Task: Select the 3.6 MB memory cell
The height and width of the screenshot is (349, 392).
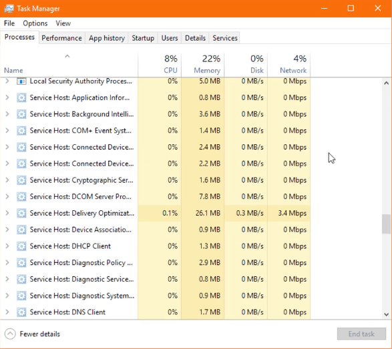Action: 203,114
